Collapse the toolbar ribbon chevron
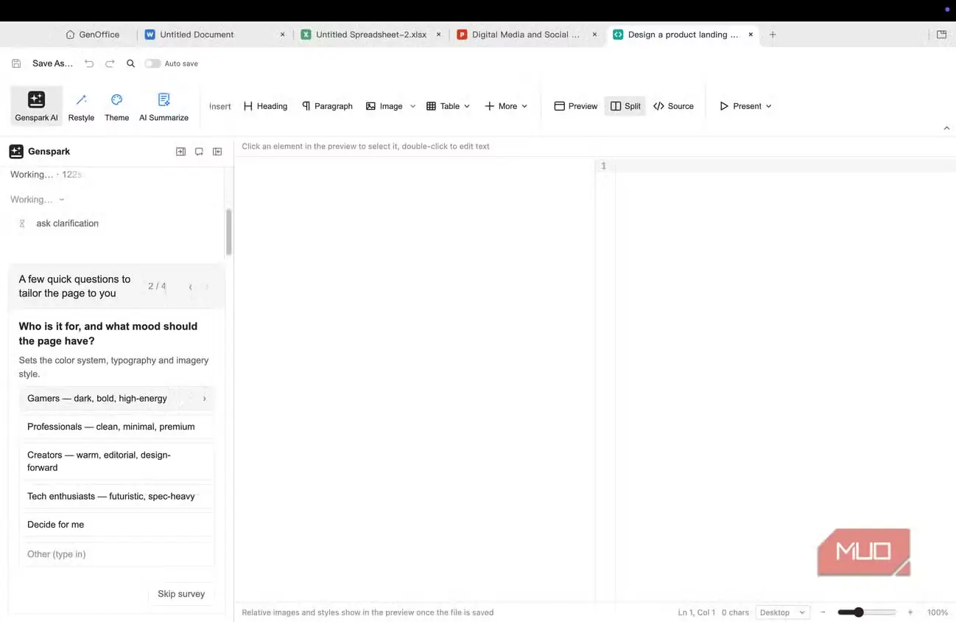The image size is (956, 622). 946,128
